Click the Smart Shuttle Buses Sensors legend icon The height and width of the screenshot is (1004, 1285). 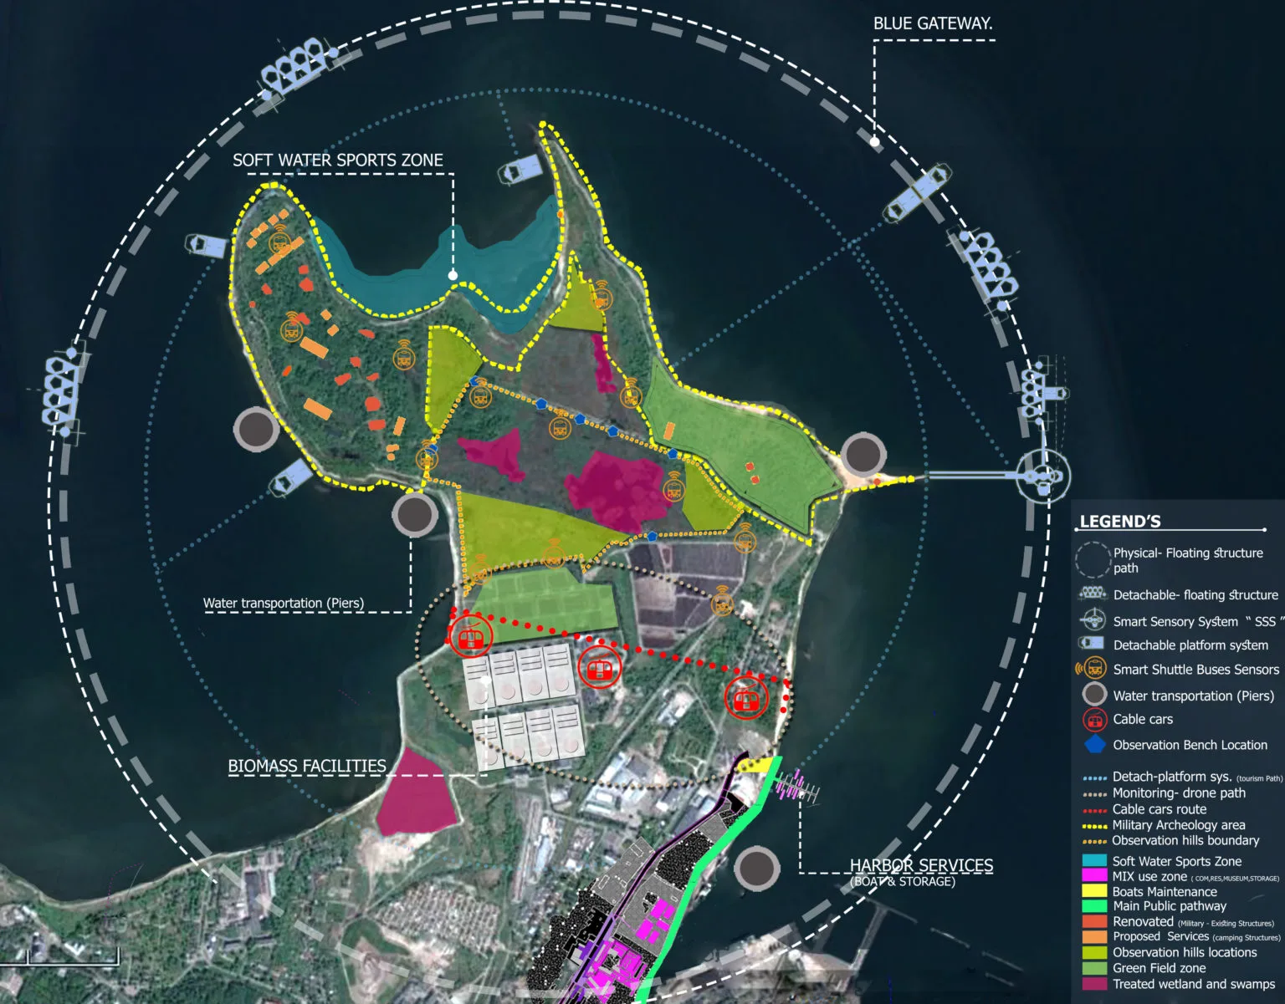[1093, 670]
